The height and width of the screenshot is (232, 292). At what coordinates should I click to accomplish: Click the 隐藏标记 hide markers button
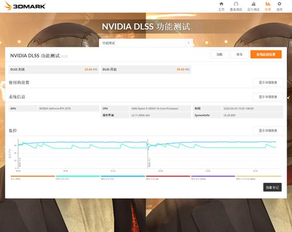(x=272, y=187)
